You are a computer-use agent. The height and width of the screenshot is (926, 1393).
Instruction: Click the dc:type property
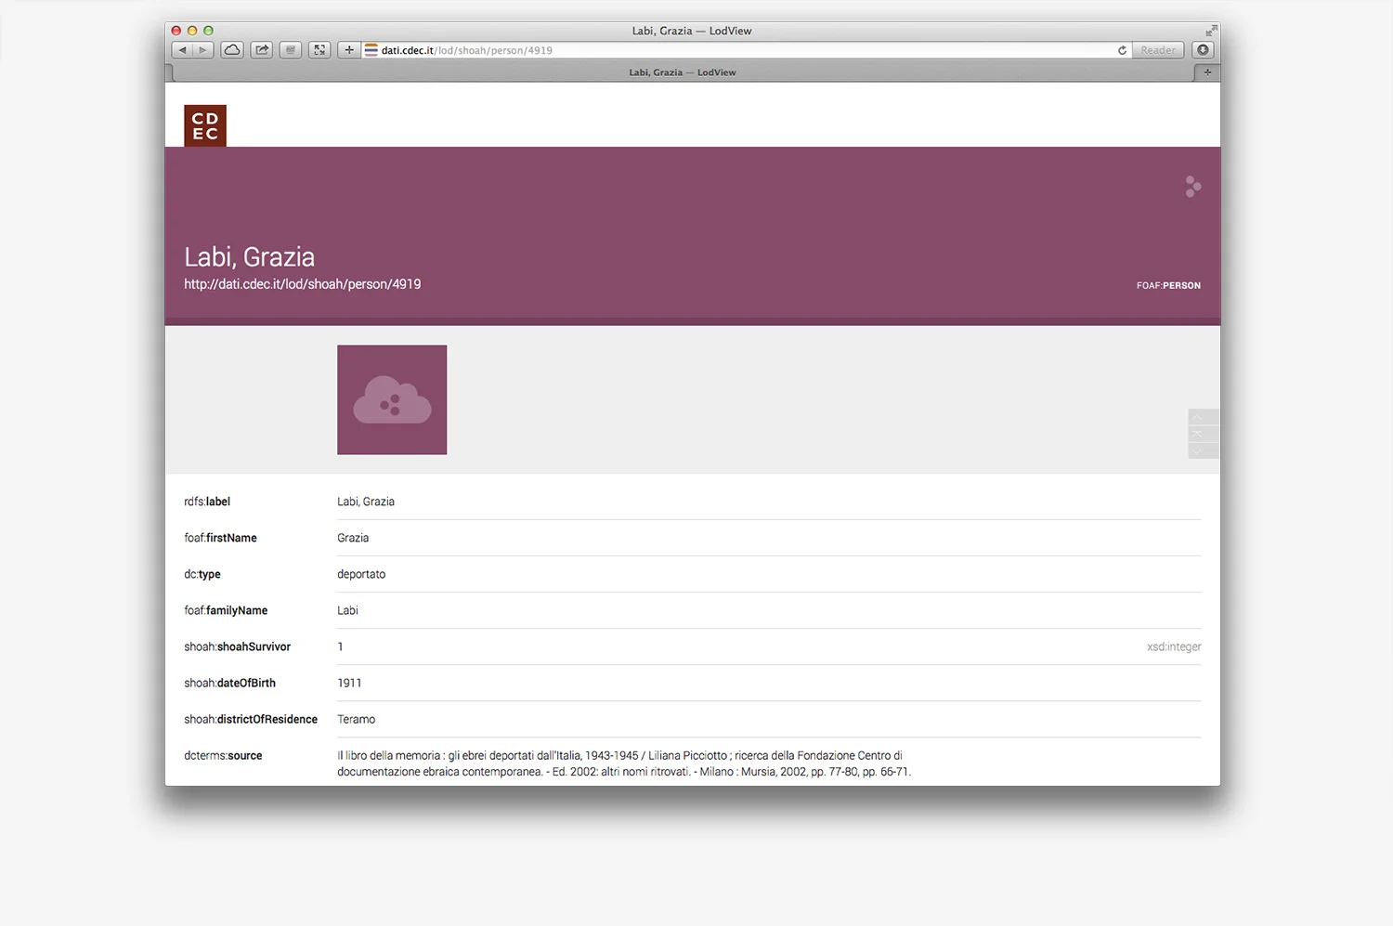[202, 574]
